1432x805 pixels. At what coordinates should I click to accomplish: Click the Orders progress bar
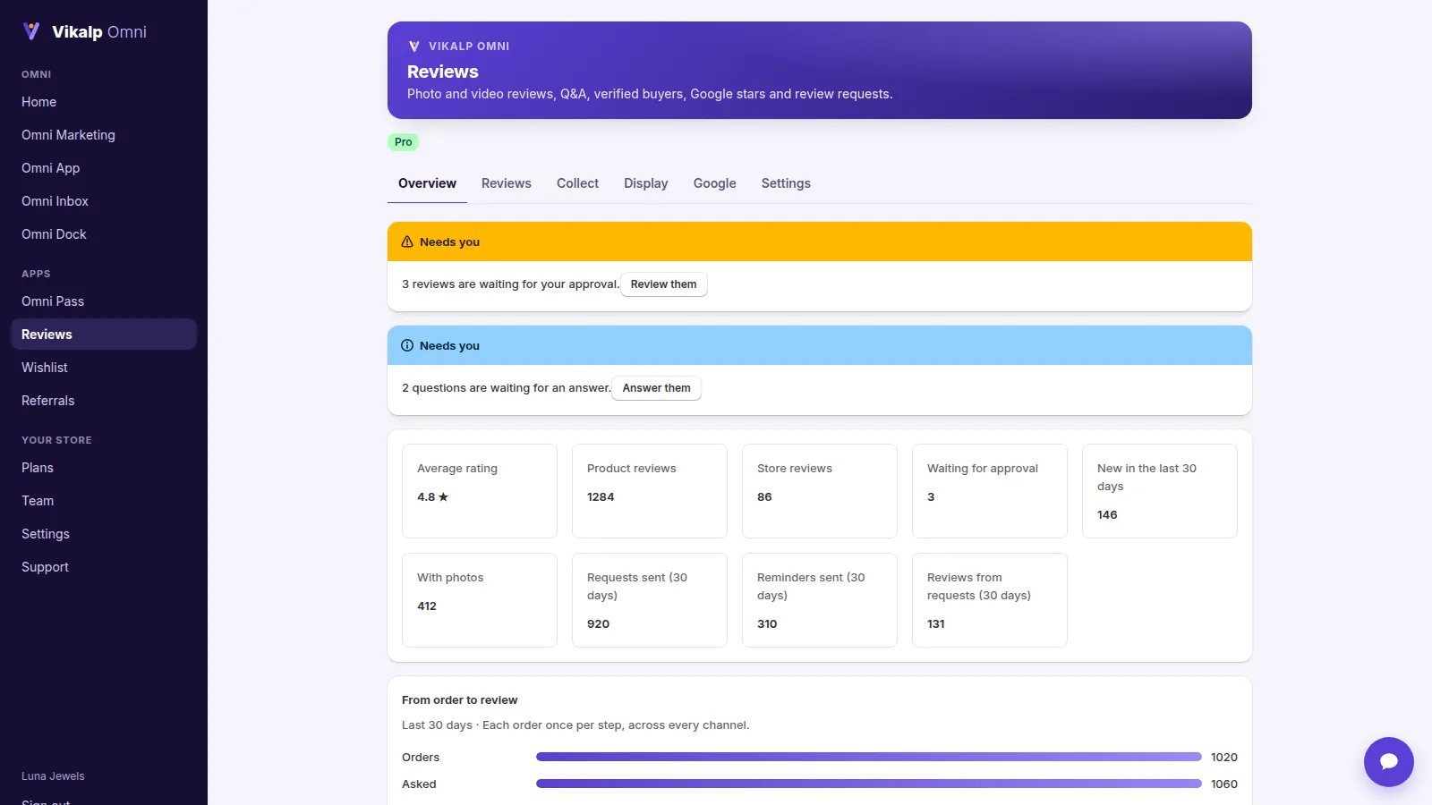pyautogui.click(x=868, y=757)
